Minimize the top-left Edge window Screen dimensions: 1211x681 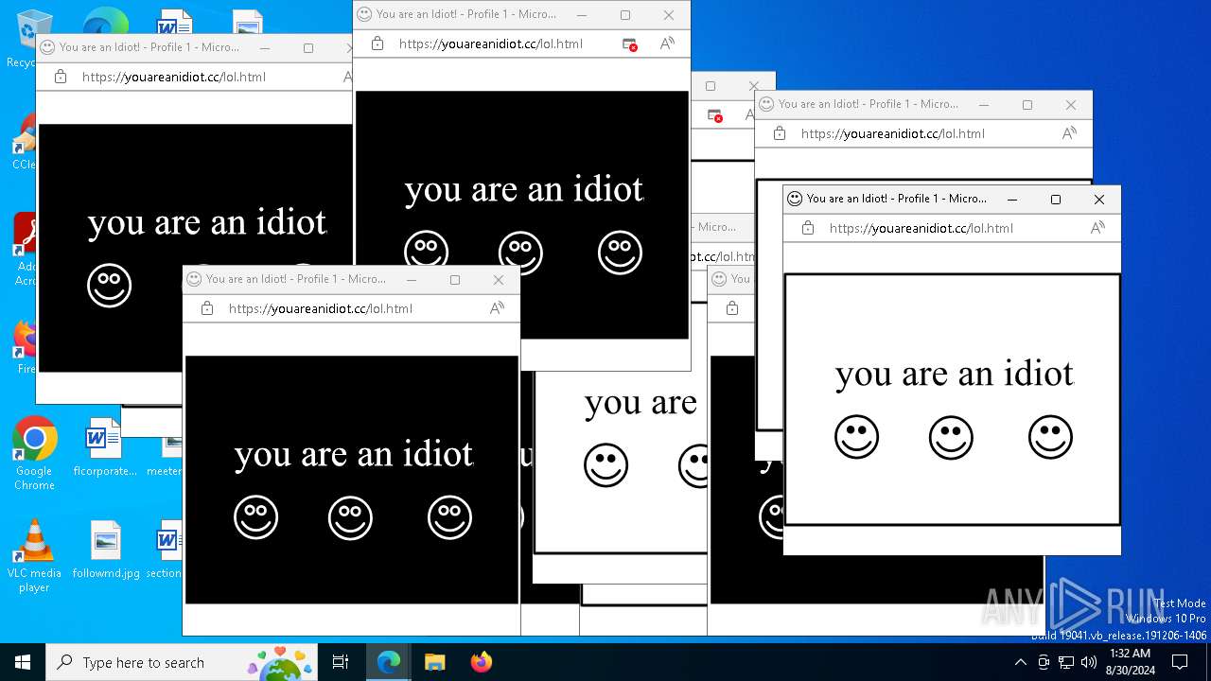point(265,48)
